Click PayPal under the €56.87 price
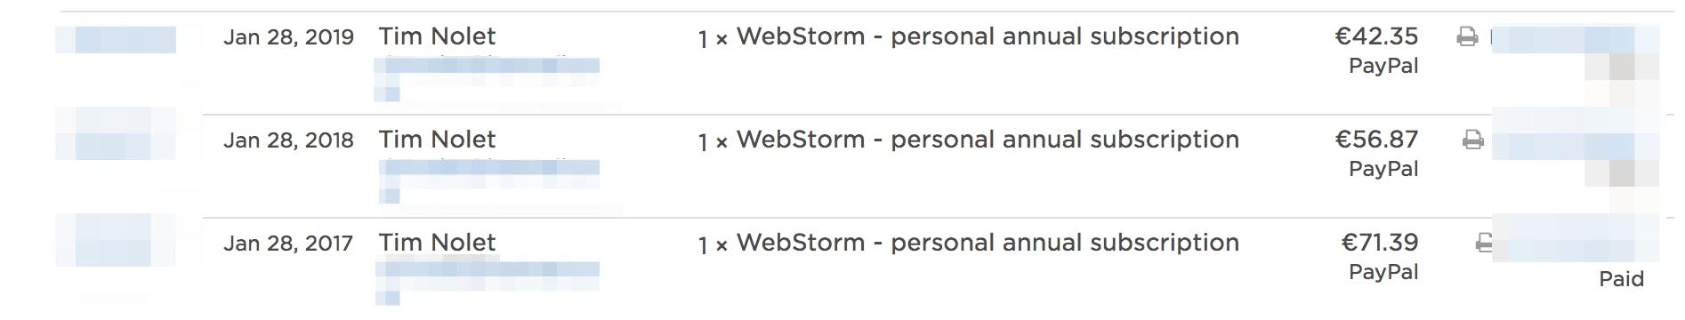1685x320 pixels. pyautogui.click(x=1383, y=169)
